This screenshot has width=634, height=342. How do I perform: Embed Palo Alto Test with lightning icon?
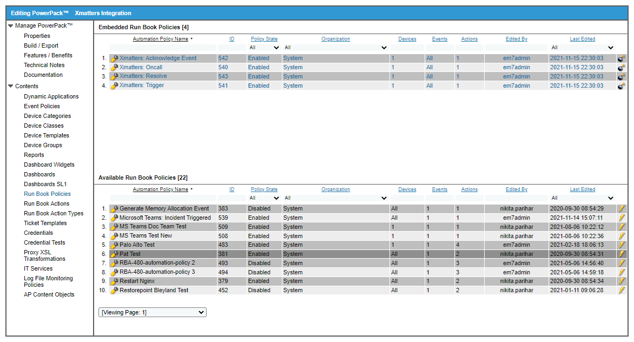point(622,245)
